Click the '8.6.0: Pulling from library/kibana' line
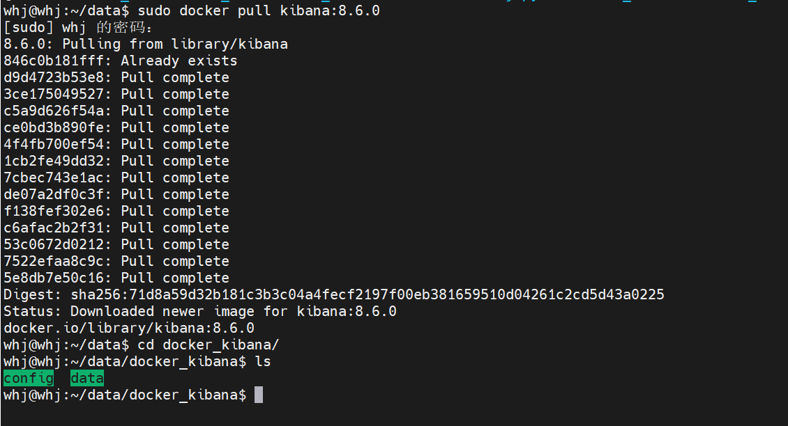Image resolution: width=788 pixels, height=426 pixels. click(x=146, y=44)
